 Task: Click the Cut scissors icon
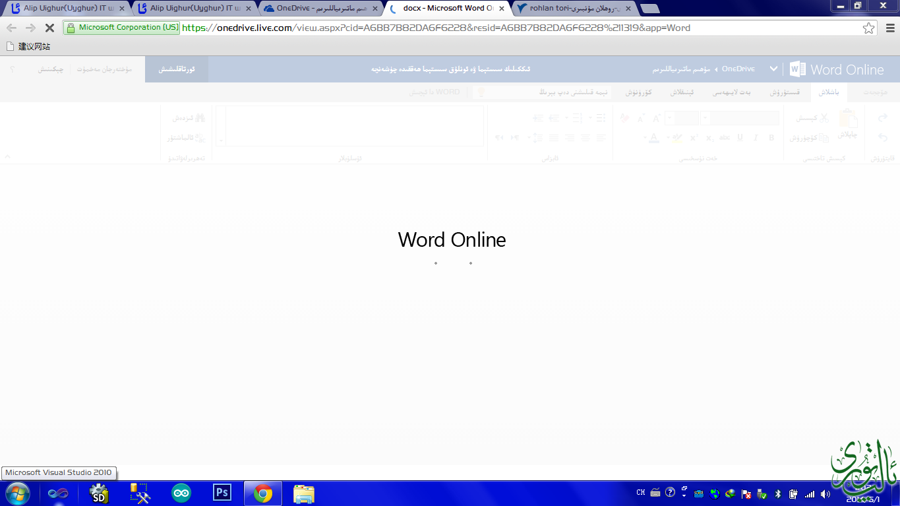coord(824,118)
